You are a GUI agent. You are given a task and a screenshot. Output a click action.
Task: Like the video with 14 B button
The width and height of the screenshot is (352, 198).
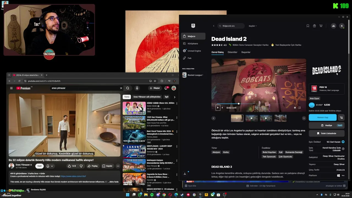point(72,166)
